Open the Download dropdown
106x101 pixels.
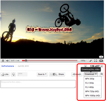(x=91, y=74)
